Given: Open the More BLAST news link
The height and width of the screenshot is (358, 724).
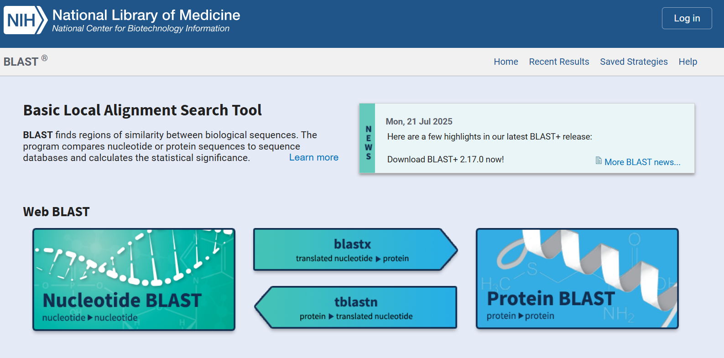Looking at the screenshot, I should click(x=642, y=162).
